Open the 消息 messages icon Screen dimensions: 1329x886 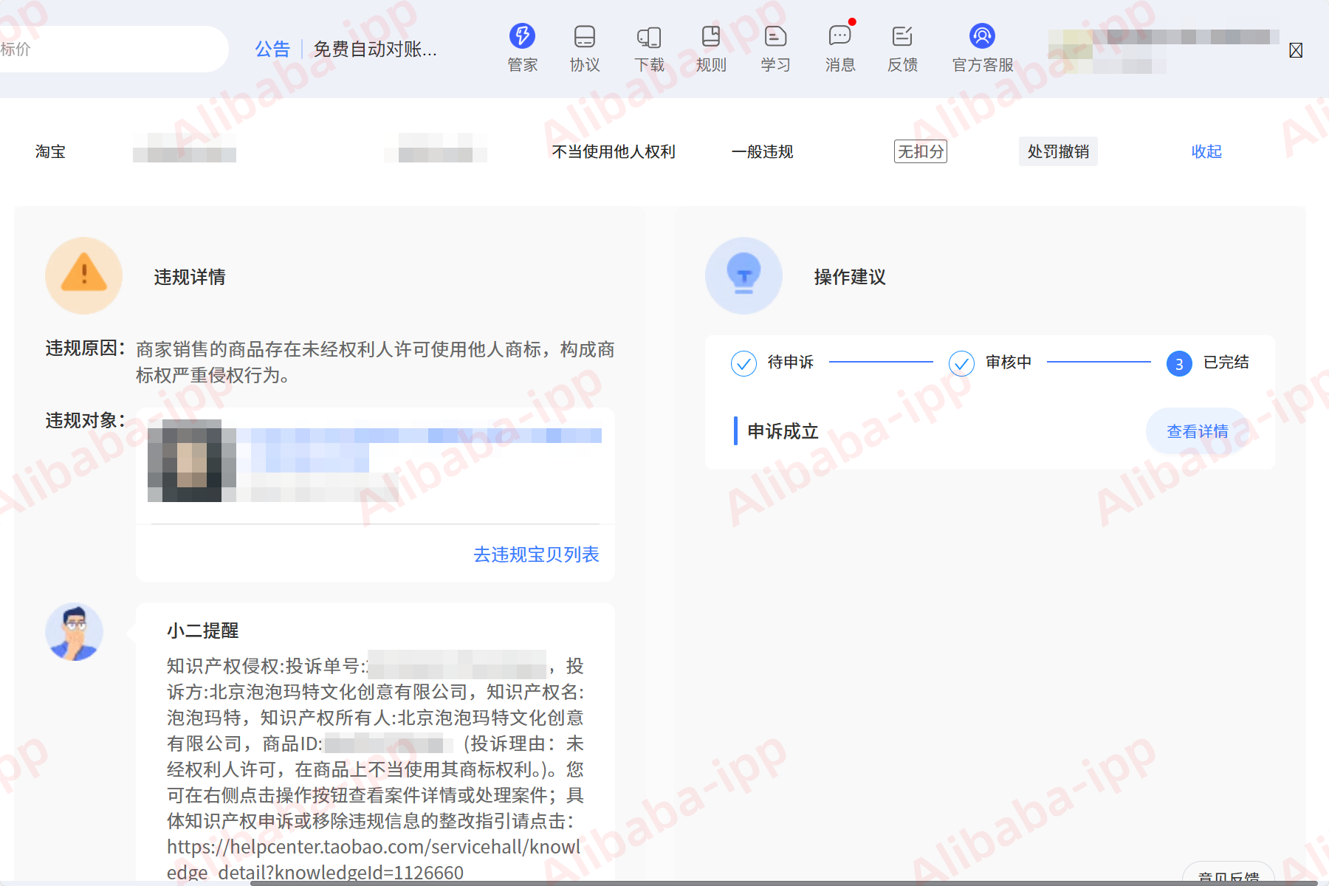(840, 35)
